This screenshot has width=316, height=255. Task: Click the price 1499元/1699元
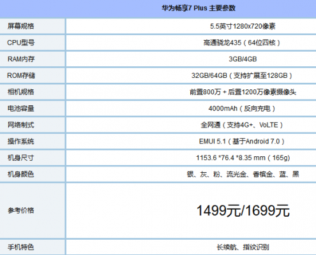click(x=243, y=210)
